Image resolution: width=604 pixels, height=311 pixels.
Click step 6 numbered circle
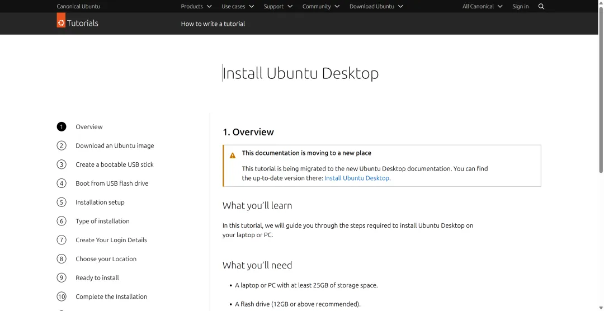[x=62, y=221]
